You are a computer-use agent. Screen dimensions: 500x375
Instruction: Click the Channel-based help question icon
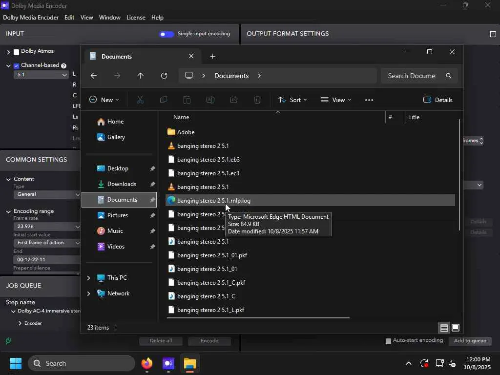click(x=64, y=66)
